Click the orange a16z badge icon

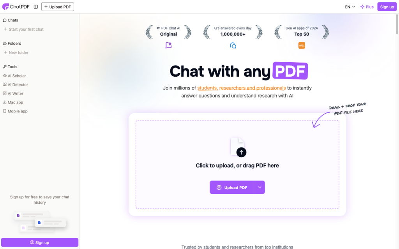[x=302, y=46]
